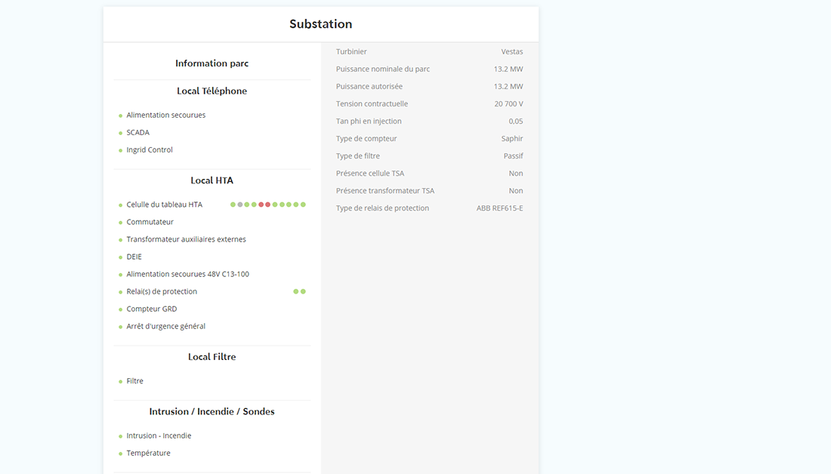Viewport: 831px width, 474px height.
Task: Click the gray status dot for Celulle du tableau HTA
Action: point(240,205)
